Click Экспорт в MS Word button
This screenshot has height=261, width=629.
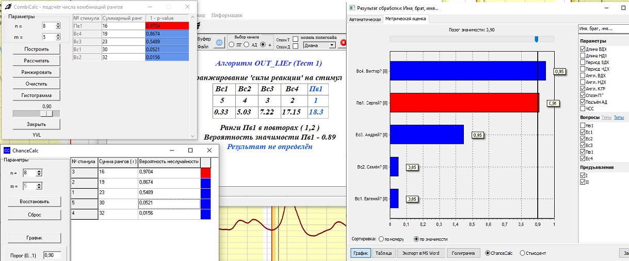click(421, 253)
